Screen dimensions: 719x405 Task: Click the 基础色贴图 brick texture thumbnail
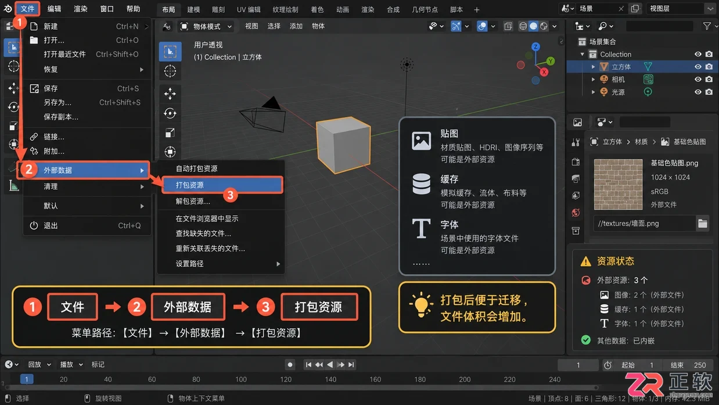tap(617, 184)
